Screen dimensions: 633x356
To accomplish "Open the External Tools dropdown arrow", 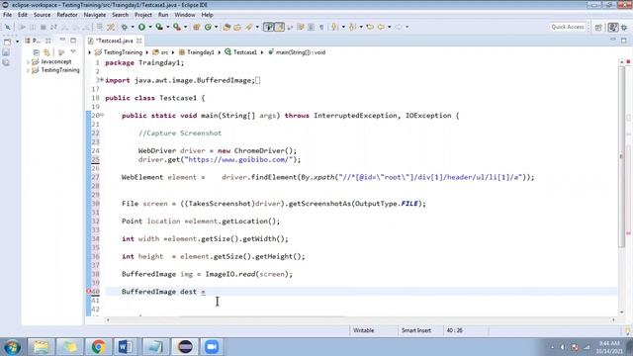I will pyautogui.click(x=185, y=27).
